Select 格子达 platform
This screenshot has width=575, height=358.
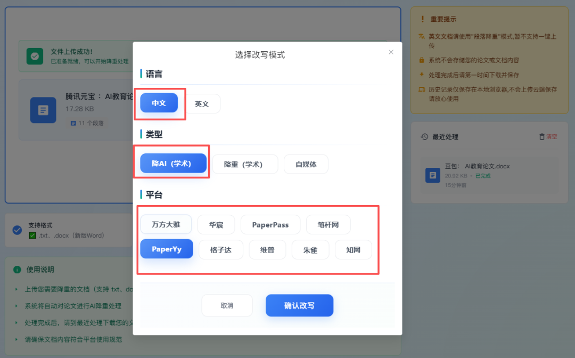220,249
